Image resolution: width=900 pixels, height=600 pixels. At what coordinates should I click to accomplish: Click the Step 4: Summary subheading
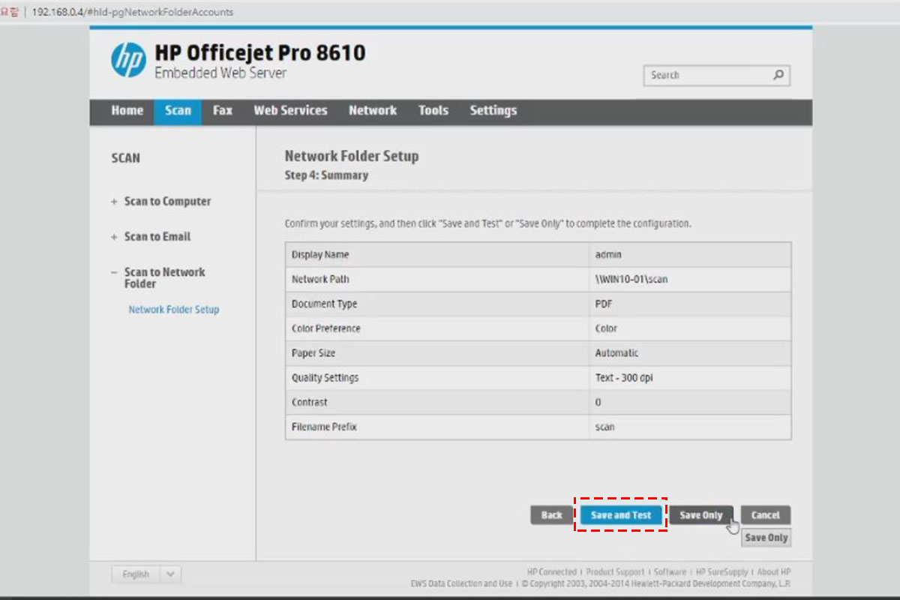[x=326, y=175]
